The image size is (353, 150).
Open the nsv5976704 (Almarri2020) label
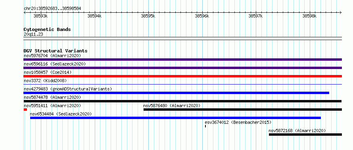52,56
